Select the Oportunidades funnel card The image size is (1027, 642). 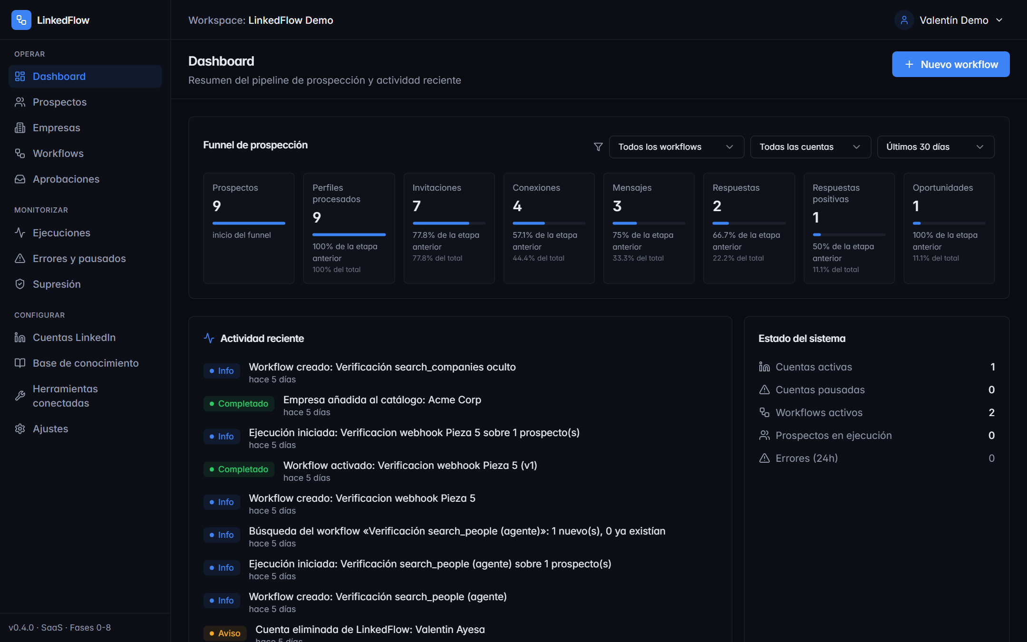point(949,228)
